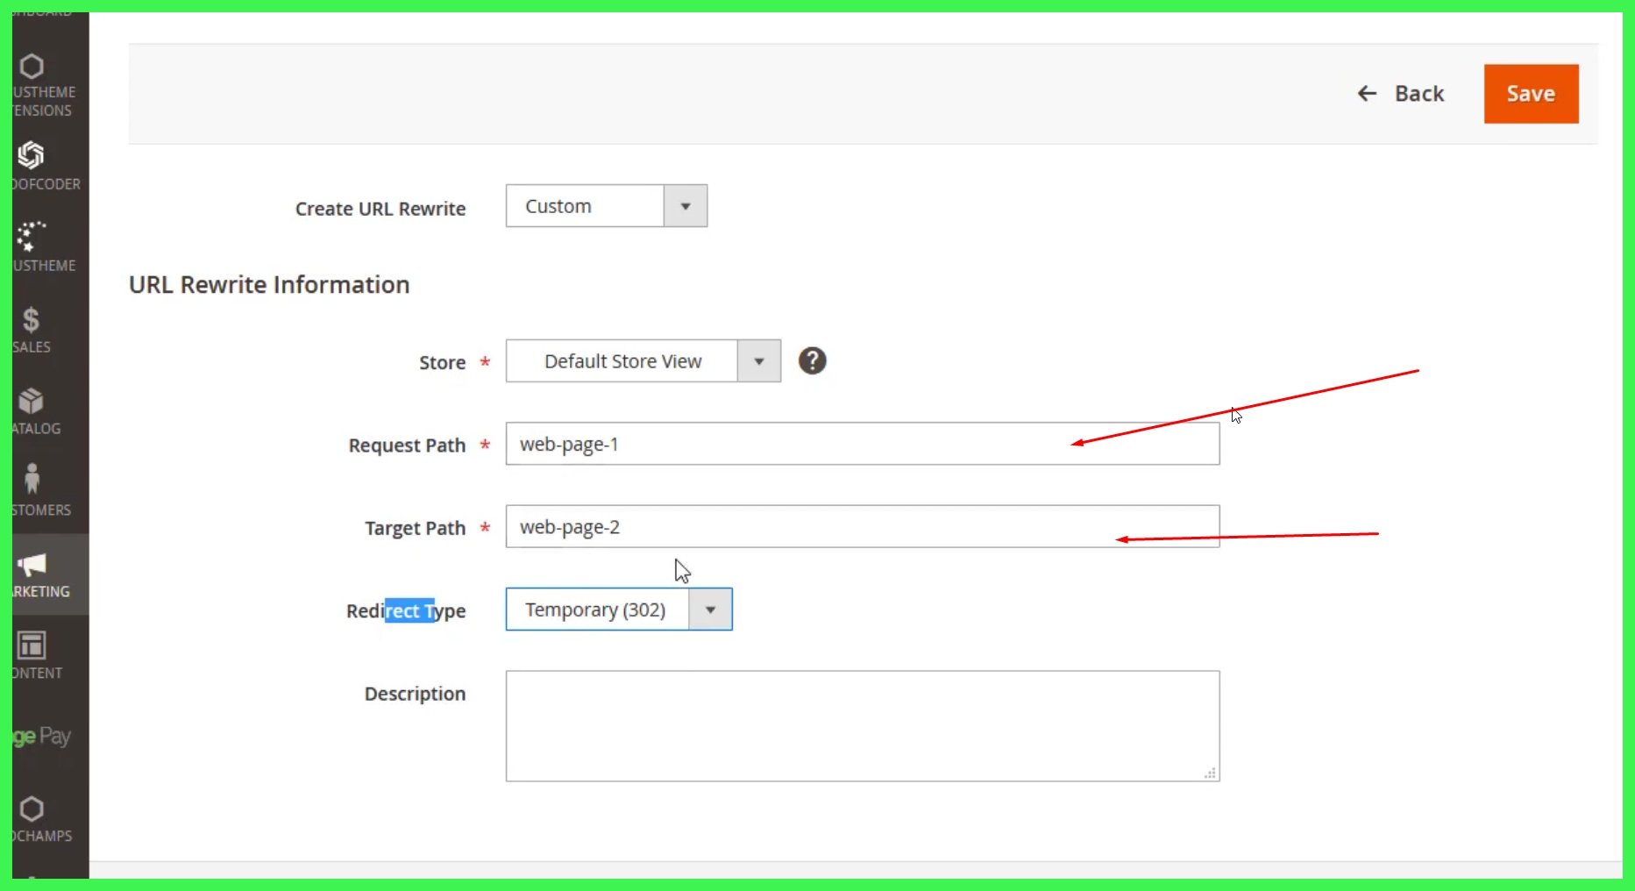Click the Target Path input field
The height and width of the screenshot is (891, 1635).
click(x=863, y=526)
